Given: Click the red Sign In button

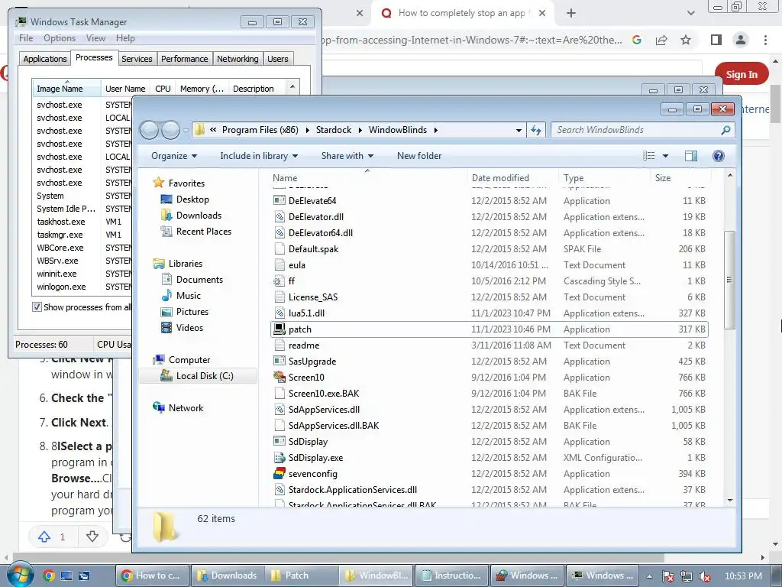Looking at the screenshot, I should (742, 74).
